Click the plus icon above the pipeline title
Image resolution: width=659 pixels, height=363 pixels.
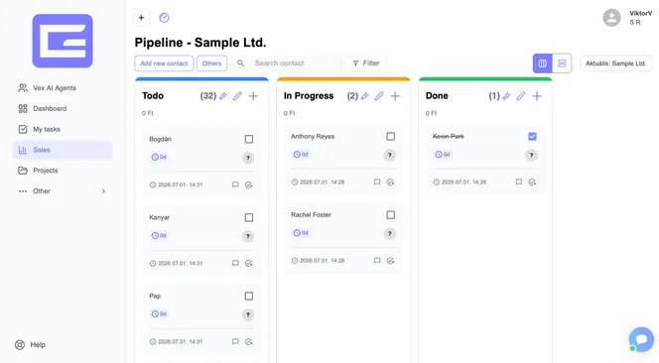tap(141, 18)
